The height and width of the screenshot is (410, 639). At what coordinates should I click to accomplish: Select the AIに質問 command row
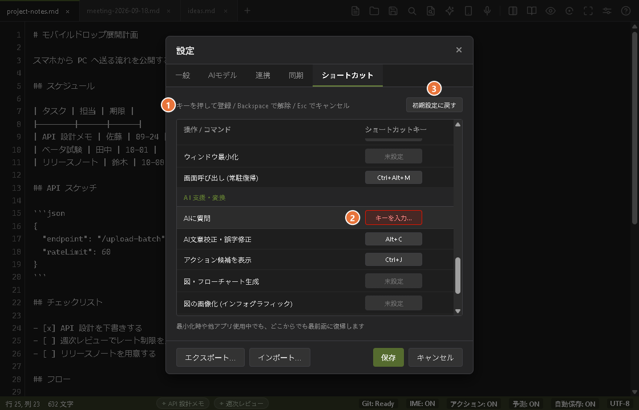pos(315,218)
